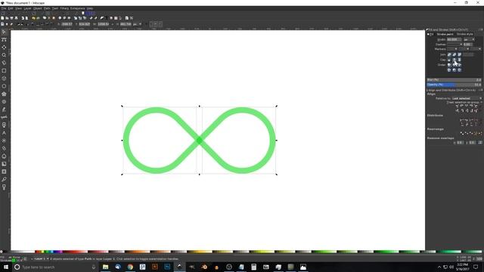Choose the first Cap style button
484x272 pixels.
449,60
